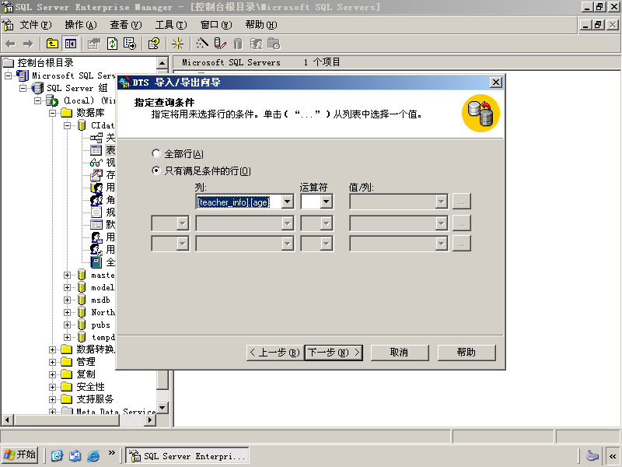Screen dimensions: 622x467
Task: Toggle the Show/Hide console tree icon
Action: [x=71, y=44]
